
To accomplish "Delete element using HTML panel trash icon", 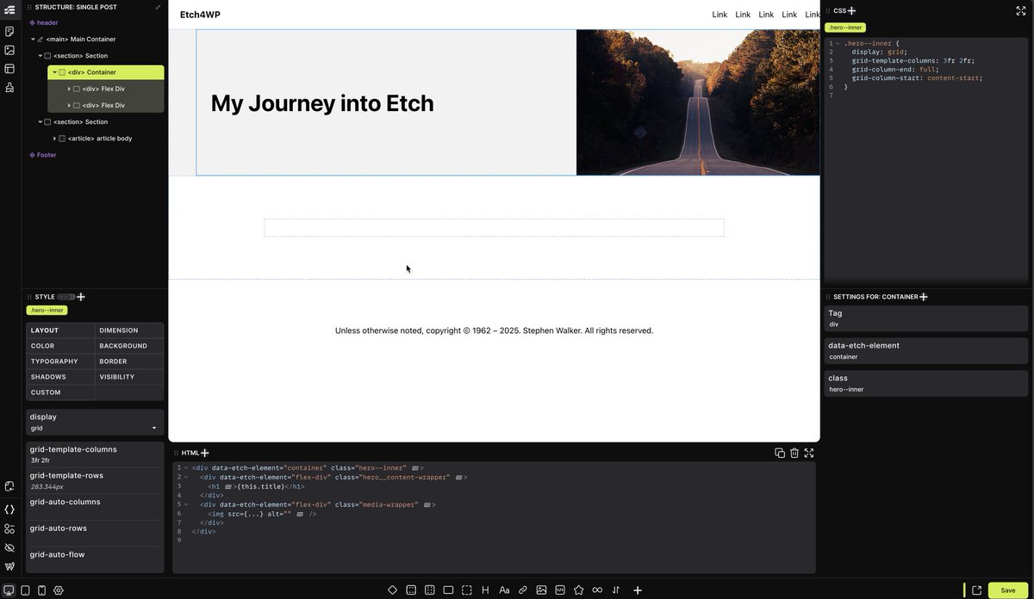I will click(794, 453).
